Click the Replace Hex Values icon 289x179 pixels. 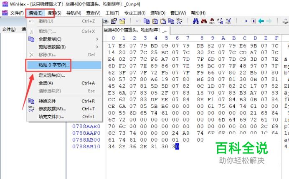228,21
